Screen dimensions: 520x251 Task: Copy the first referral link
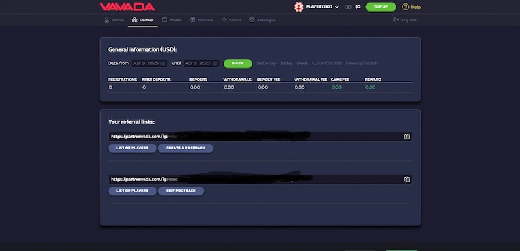(x=407, y=137)
